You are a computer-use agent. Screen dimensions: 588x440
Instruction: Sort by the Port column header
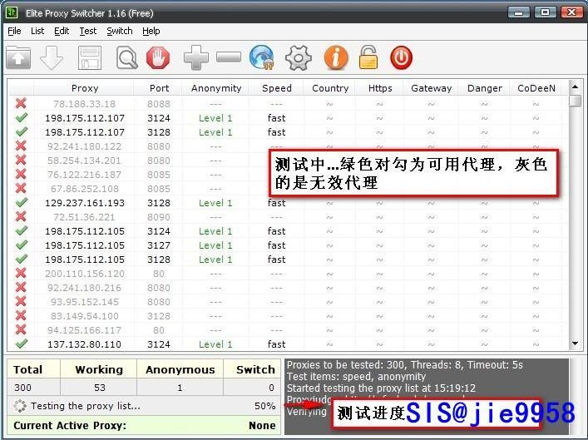(159, 88)
